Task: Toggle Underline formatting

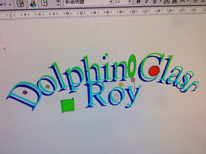Action: point(155,1)
